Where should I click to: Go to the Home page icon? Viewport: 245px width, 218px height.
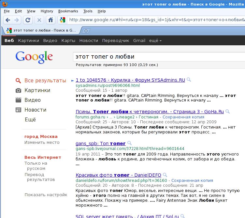[50, 20]
